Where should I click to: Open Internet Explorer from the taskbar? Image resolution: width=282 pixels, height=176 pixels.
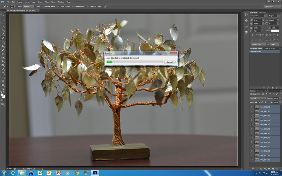point(13,173)
